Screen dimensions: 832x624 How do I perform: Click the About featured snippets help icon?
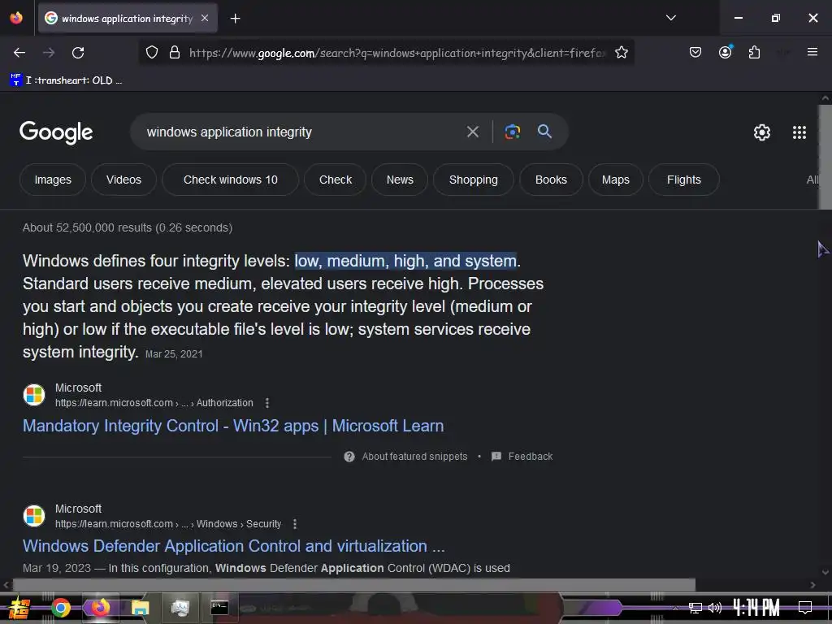(x=349, y=457)
